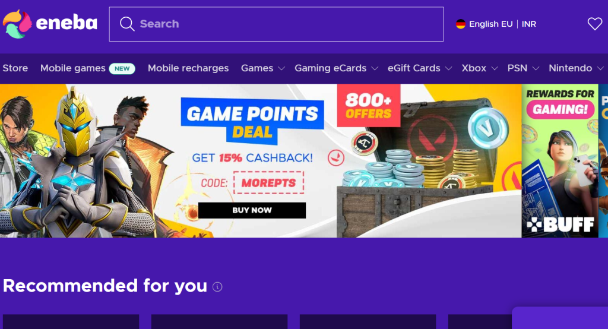The image size is (608, 329).
Task: Click into the Search input field
Action: point(276,24)
